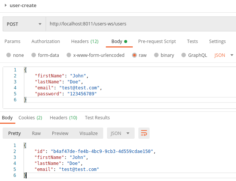236x181 pixels.
Task: Show the response Cookies (2) tab
Action: (x=30, y=117)
